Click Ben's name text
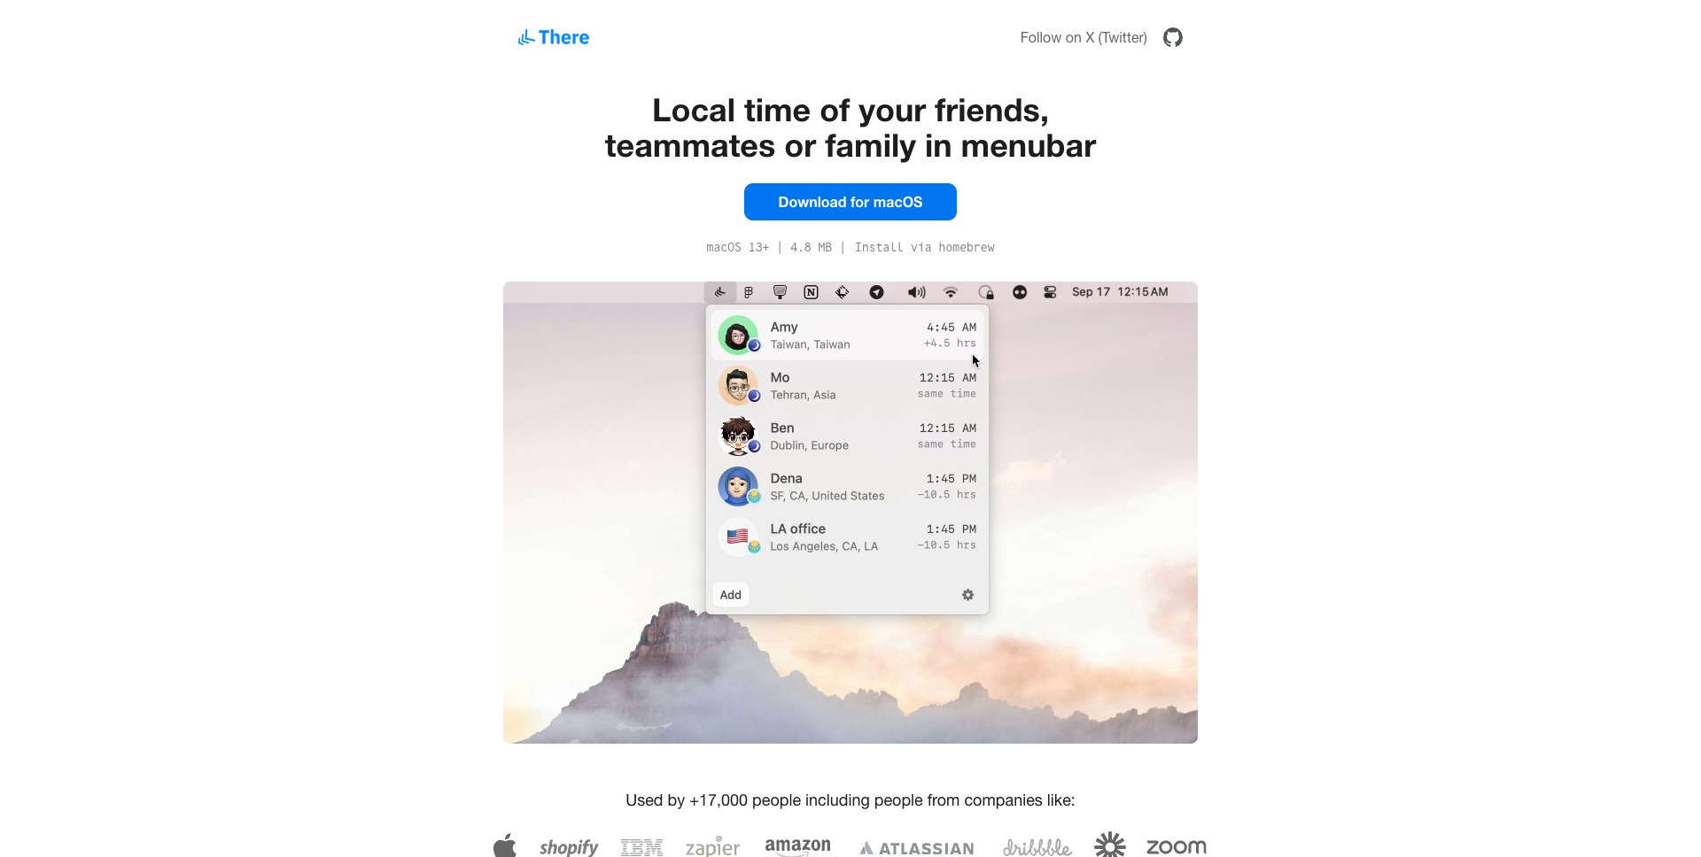 coord(782,428)
